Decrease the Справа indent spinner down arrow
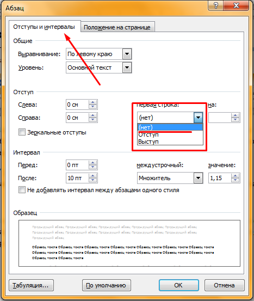 tap(93, 120)
